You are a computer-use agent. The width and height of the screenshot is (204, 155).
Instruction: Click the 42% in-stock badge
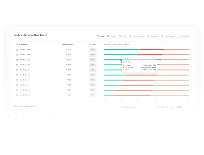93,50
